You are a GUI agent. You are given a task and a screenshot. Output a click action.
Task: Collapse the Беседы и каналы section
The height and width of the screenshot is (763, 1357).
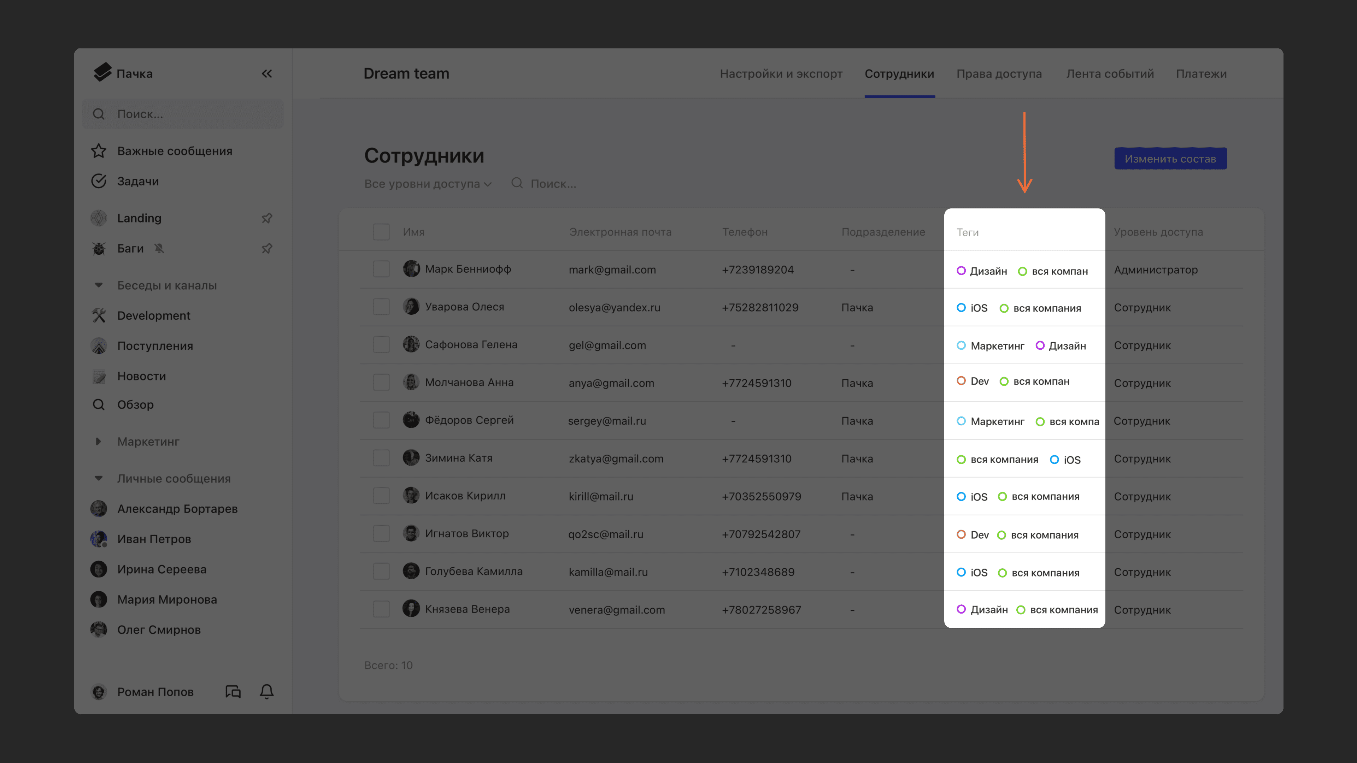tap(99, 285)
